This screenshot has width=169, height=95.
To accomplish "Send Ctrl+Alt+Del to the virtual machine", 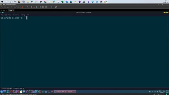I will click(27, 7).
